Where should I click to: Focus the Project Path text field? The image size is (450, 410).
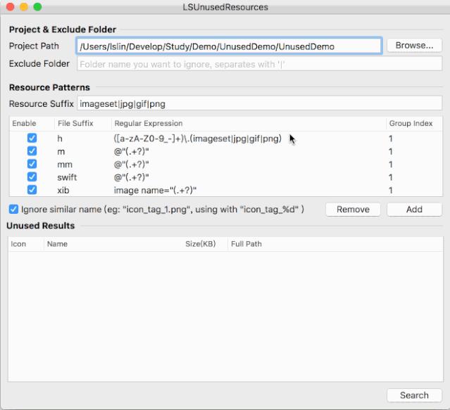pos(229,46)
